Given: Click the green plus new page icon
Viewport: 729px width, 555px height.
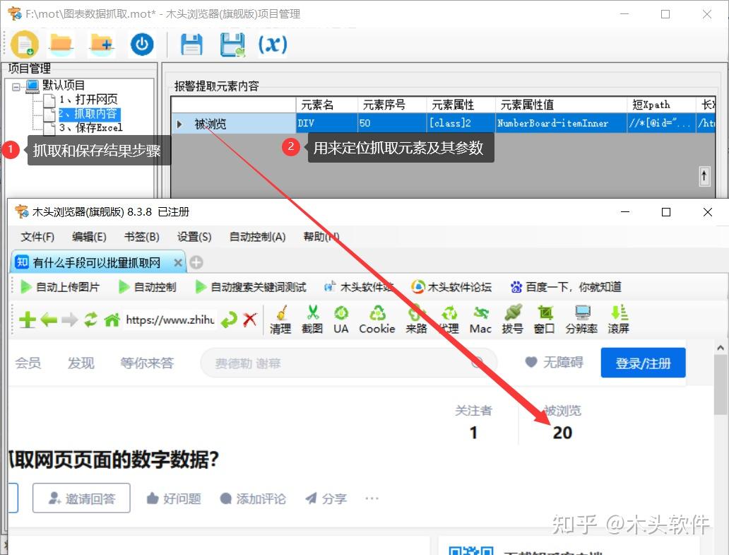Looking at the screenshot, I should [x=28, y=320].
